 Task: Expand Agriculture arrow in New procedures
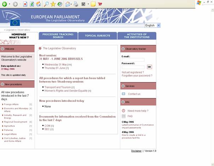click(2, 126)
